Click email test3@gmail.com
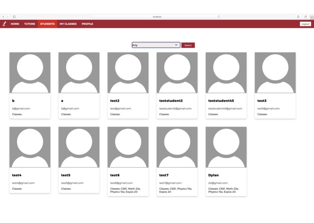This screenshot has height=223, width=314. click(268, 108)
